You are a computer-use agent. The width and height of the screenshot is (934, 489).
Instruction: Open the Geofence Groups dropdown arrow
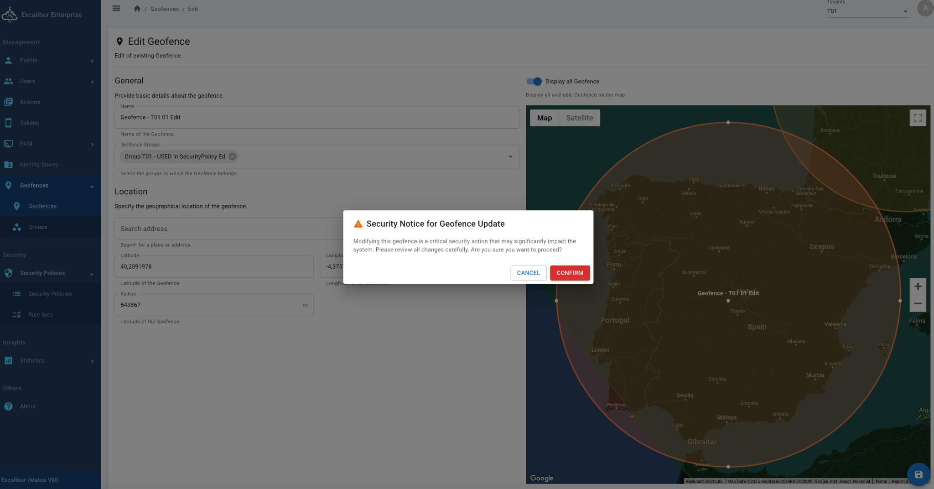pyautogui.click(x=510, y=156)
